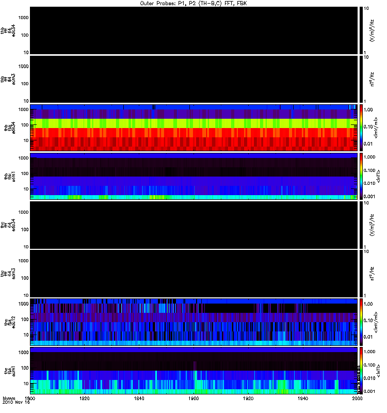Image resolution: width=387 pixels, height=413 pixels.
Task: Click the rainbow colorbar beside thb fbk edc34
Action: [361, 128]
